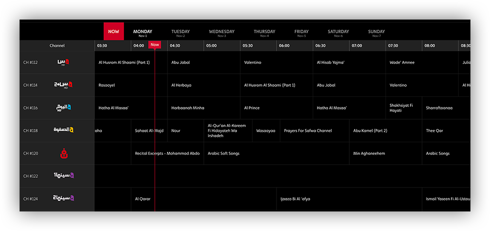Select the Thursday Nov-4 tab
The height and width of the screenshot is (231, 490).
[264, 33]
